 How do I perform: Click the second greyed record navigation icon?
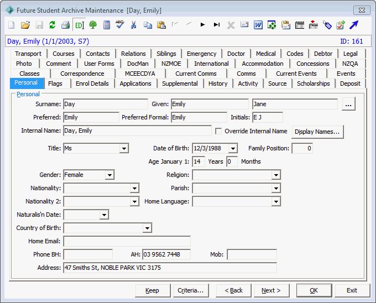point(189,23)
